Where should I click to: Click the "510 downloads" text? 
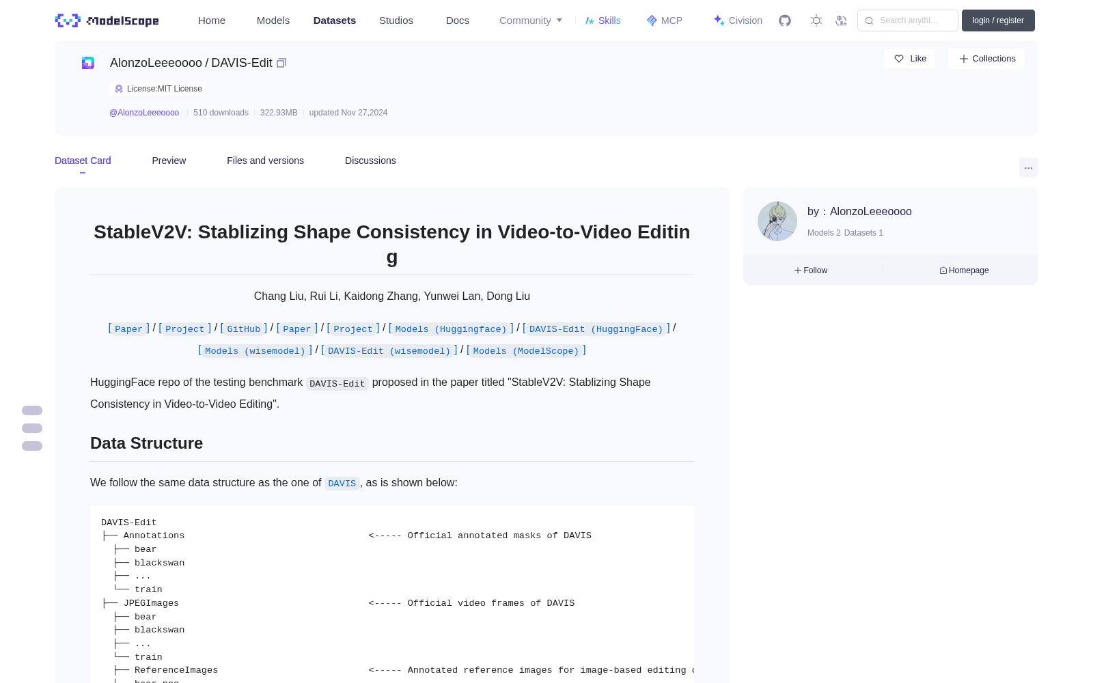221,113
